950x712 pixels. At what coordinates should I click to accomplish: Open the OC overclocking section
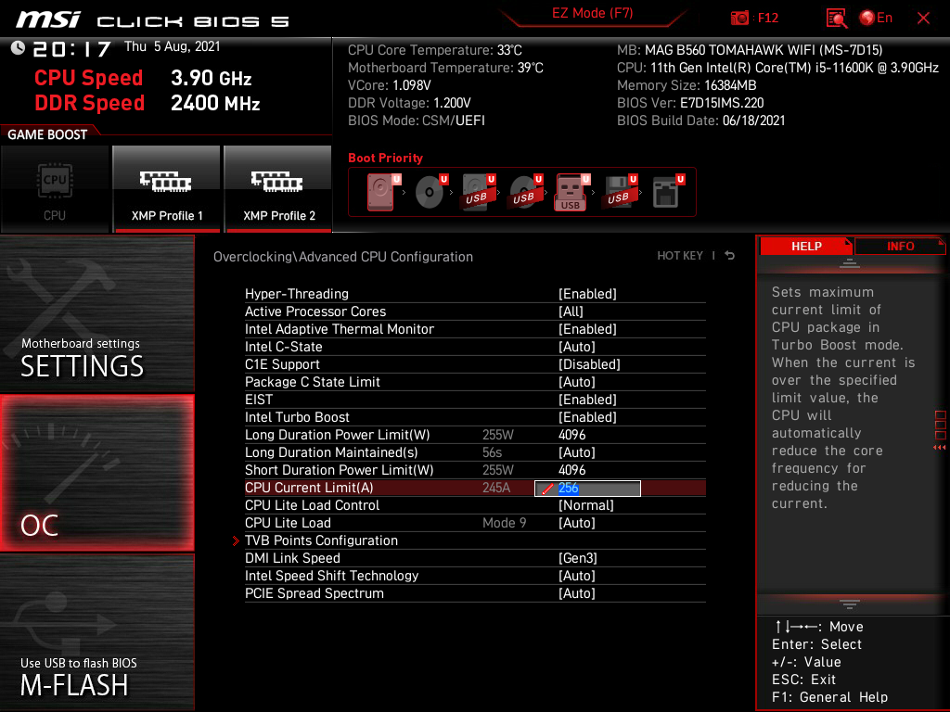[x=96, y=473]
